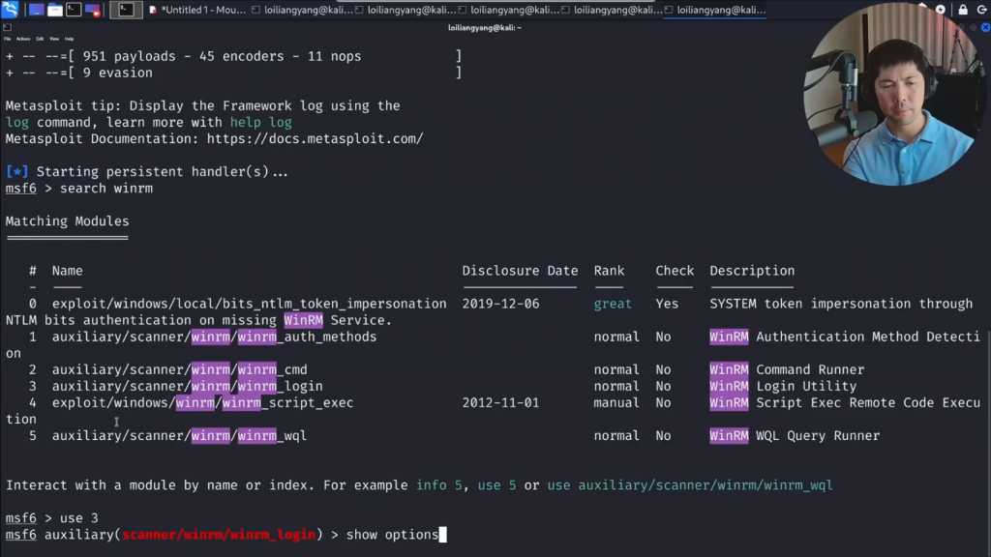This screenshot has height=557, width=991.
Task: Open the Edit menu
Action: click(40, 39)
